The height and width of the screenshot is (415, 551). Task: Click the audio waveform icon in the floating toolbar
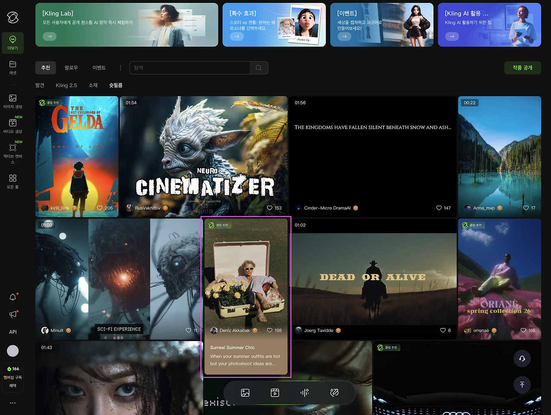tap(305, 393)
